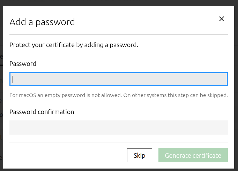The image size is (238, 171).
Task: Click the Password field label
Action: (23, 64)
